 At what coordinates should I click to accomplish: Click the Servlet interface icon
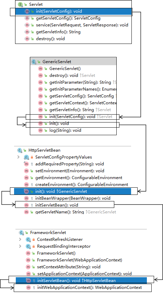point(20,4)
